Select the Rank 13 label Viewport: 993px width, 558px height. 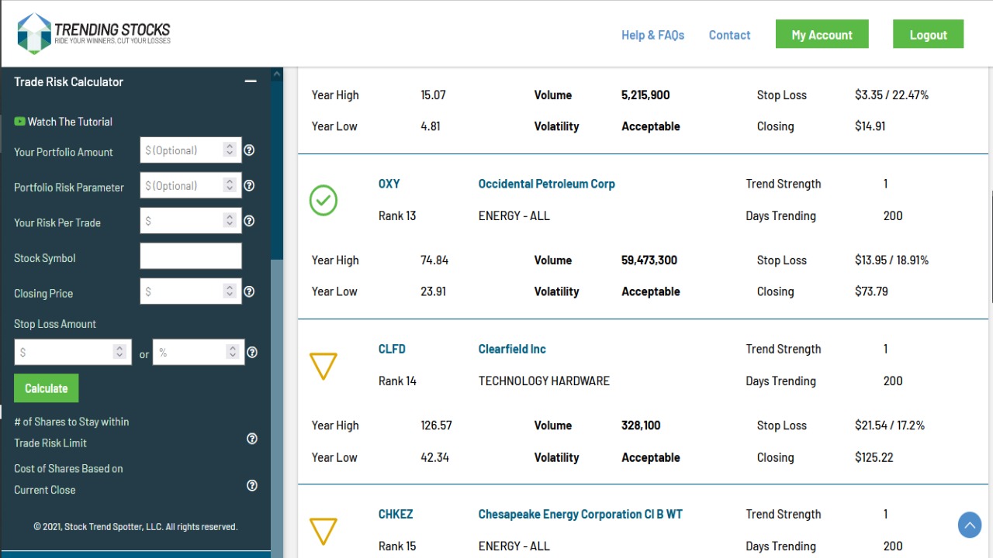[x=397, y=215]
